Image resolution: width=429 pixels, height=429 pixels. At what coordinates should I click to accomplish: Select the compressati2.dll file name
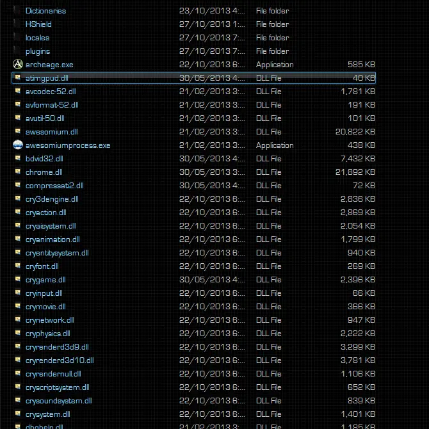click(x=54, y=186)
